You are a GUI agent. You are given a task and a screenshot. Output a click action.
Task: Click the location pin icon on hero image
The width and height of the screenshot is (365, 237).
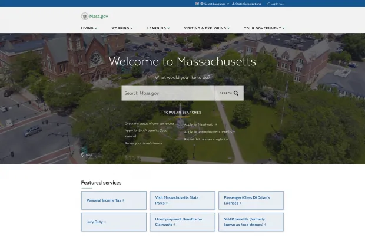tap(82, 154)
